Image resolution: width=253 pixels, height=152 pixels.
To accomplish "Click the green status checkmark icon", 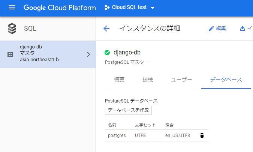I will (107, 53).
